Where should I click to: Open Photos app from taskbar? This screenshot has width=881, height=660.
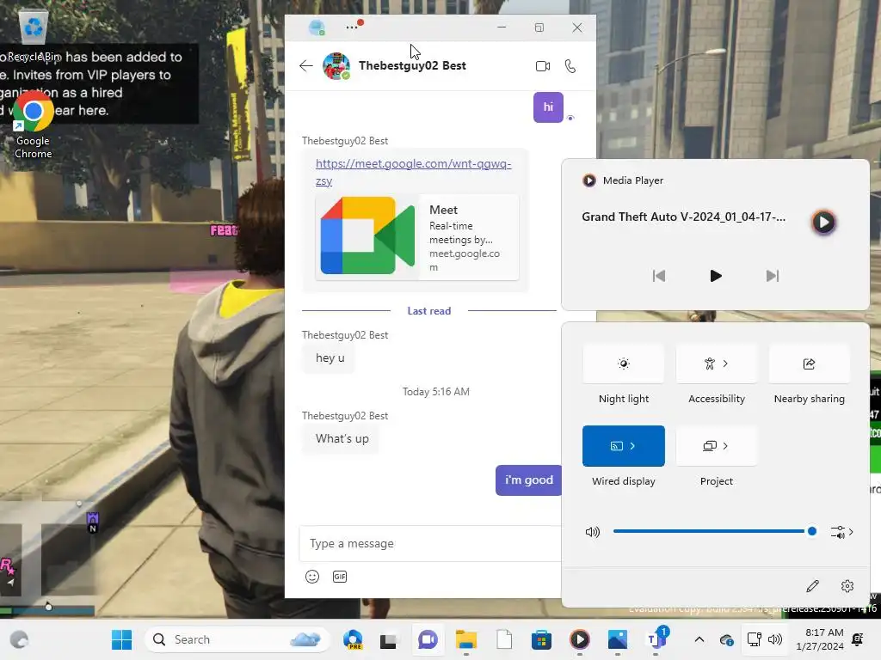pos(617,639)
